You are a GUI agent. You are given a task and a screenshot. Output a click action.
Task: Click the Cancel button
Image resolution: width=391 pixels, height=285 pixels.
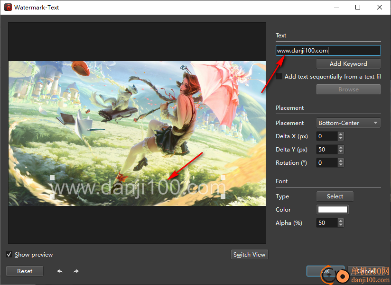366,271
